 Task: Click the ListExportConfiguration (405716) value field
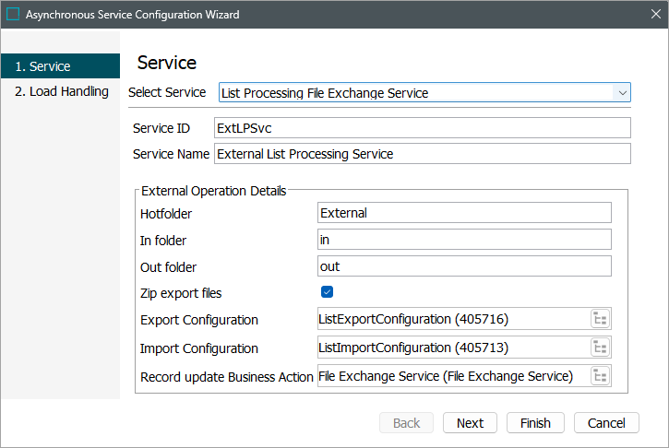[454, 319]
